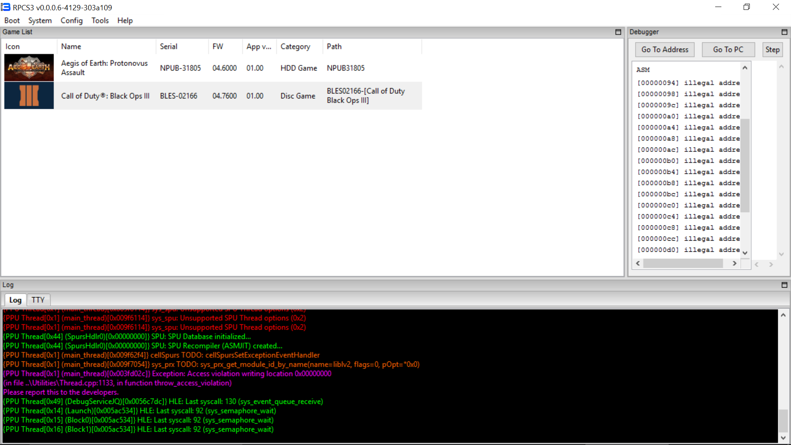Click the log scroll down arrow
The height and width of the screenshot is (445, 791).
pos(783,438)
